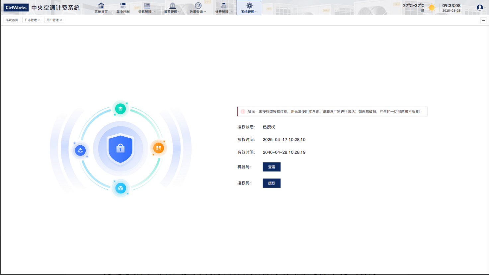Expand the 计费管理 dropdown chevron

point(231,12)
